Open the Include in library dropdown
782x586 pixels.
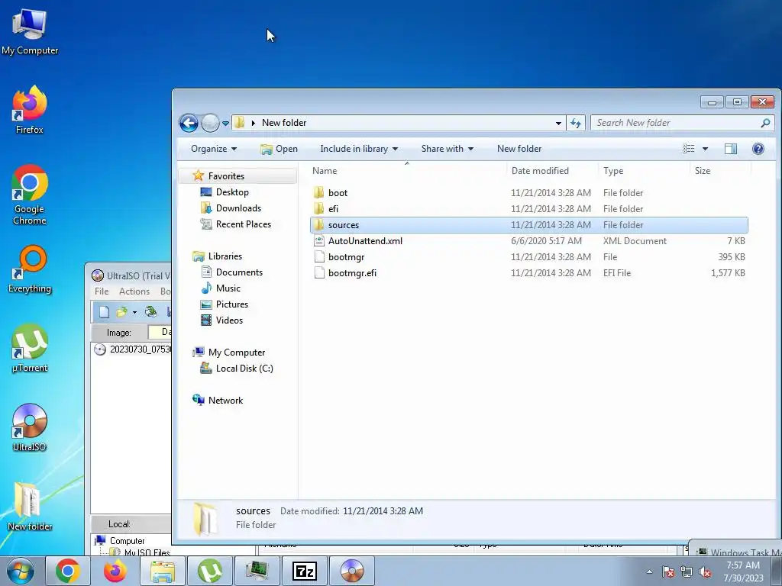click(359, 149)
